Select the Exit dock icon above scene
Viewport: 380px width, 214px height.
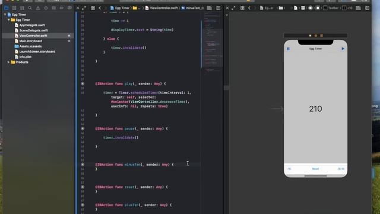click(x=322, y=36)
